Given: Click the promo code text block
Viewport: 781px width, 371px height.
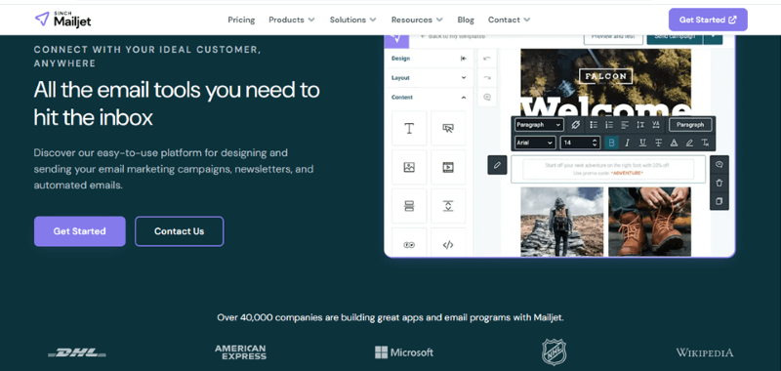Looking at the screenshot, I should 608,169.
